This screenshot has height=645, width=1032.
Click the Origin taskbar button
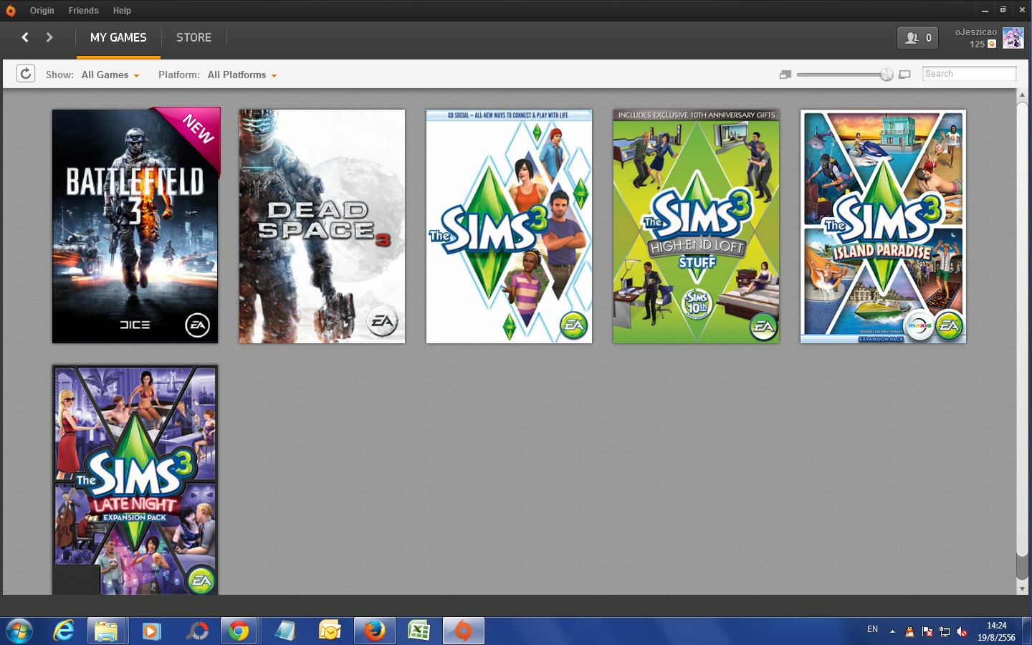464,631
